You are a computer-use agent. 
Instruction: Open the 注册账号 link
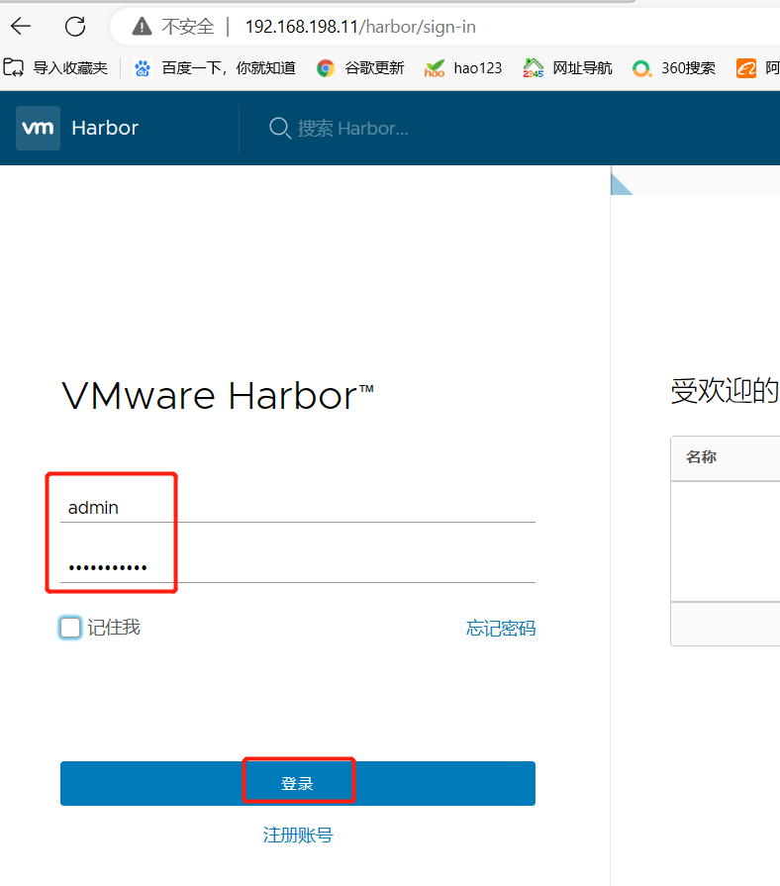tap(298, 835)
